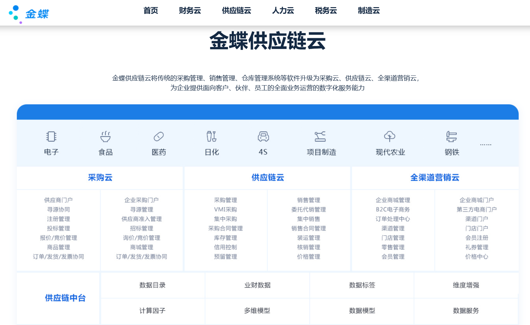This screenshot has width=530, height=325.
Task: Click the 采购云 section heading
Action: tap(100, 178)
